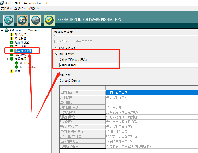
Task: Click green check icon beside 许可列表
Action: [16, 63]
